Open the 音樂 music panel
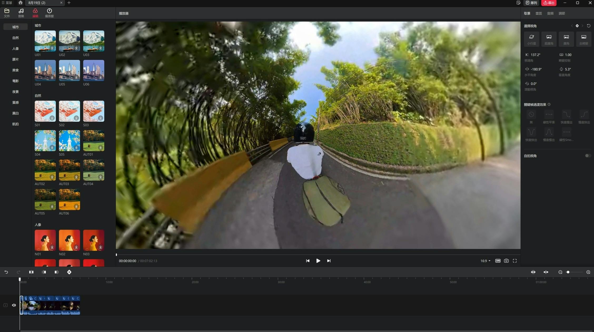594x332 pixels. [21, 13]
